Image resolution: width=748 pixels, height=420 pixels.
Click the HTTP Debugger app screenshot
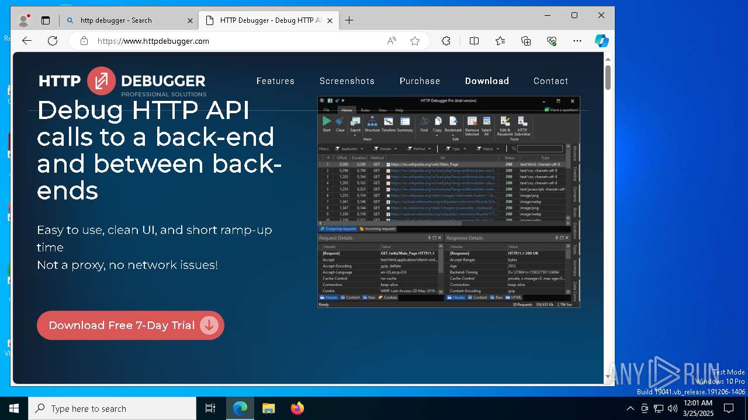(449, 202)
